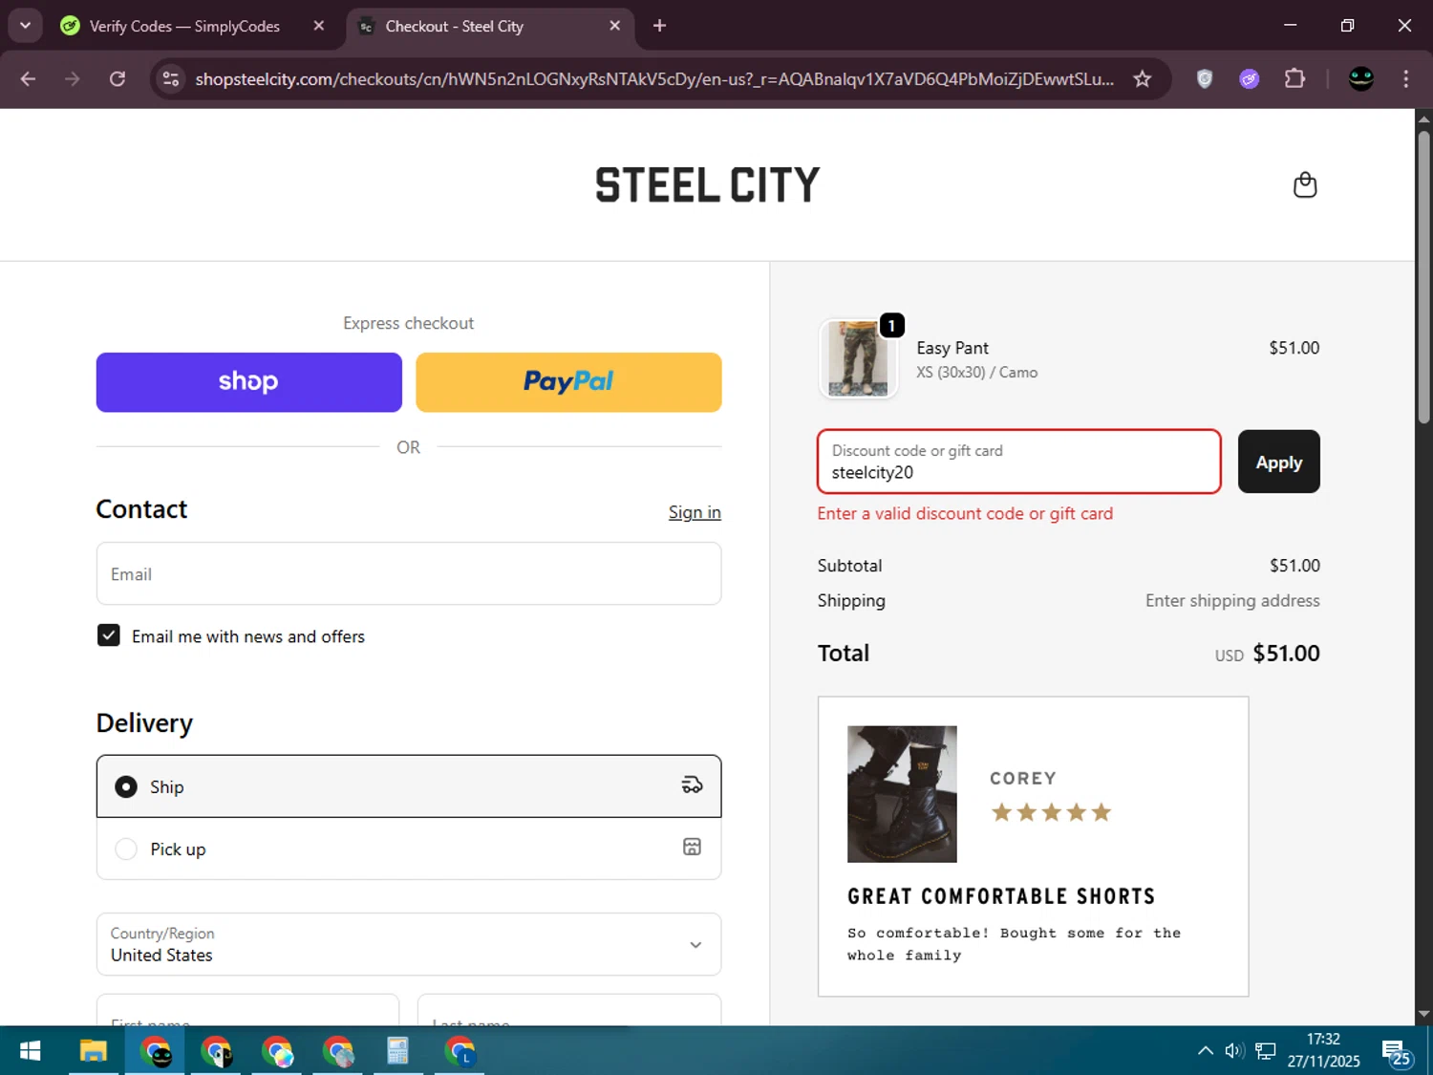Screen dimensions: 1433x1075
Task: Open the notification center icon
Action: (1396, 1052)
